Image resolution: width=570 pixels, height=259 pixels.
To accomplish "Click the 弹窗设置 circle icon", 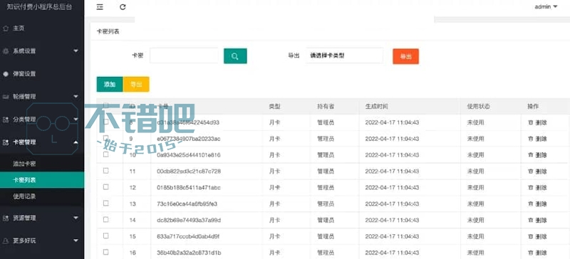I will 6,74.
